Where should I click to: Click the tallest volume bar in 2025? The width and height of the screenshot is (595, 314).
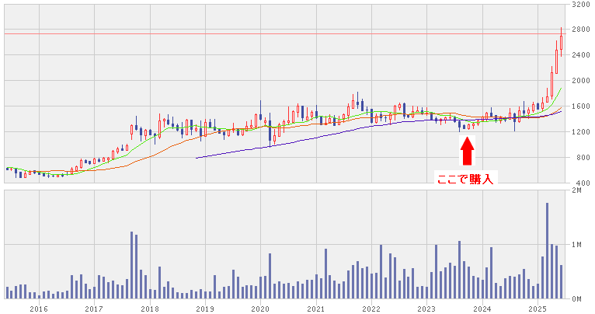pos(547,251)
